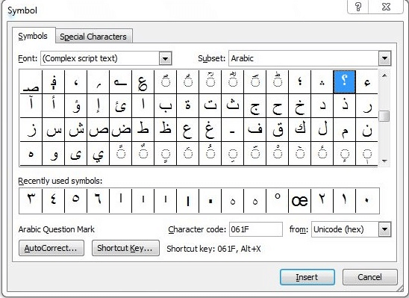Choose recently used Arabic-Indic digit zero (٠)

coord(367,200)
